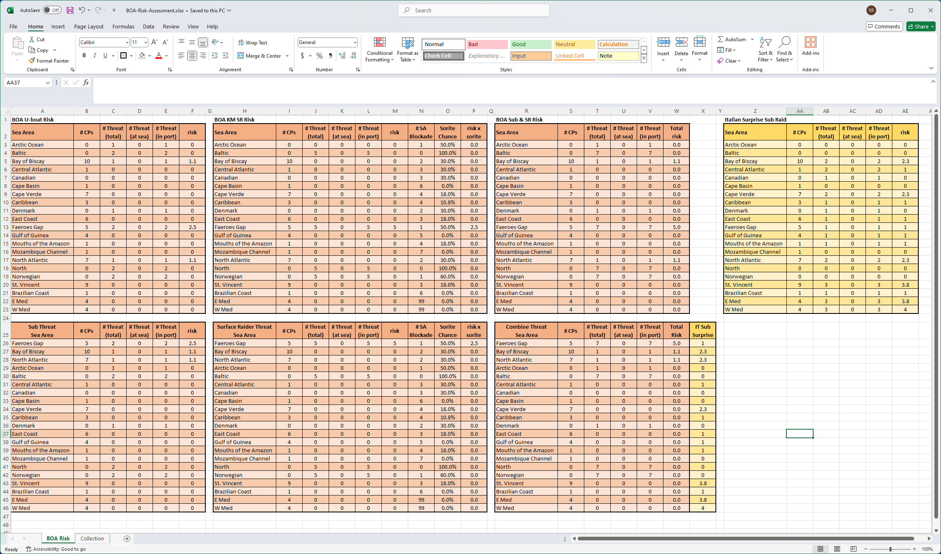Click the Increase Decimal icon
The width and height of the screenshot is (941, 554).
(342, 56)
